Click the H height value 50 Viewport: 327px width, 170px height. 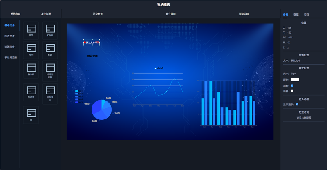[x=289, y=42]
